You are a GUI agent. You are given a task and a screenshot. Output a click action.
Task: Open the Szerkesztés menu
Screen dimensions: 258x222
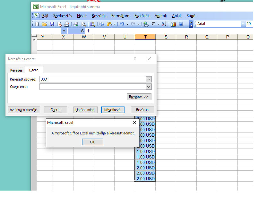[x=63, y=16]
